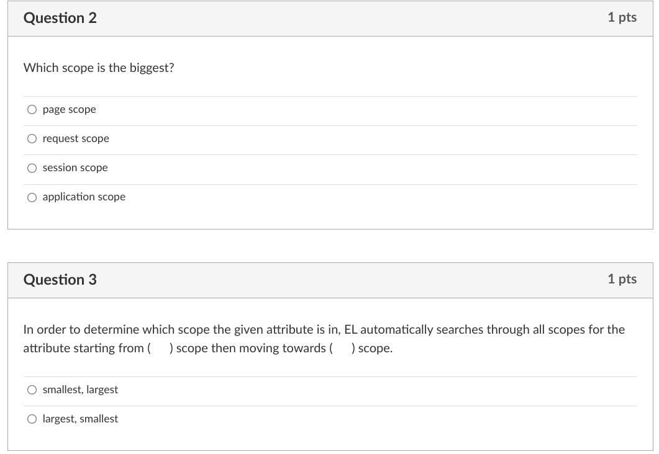Click the page scope answer label
Viewport: 659px width, 454px height.
[68, 109]
